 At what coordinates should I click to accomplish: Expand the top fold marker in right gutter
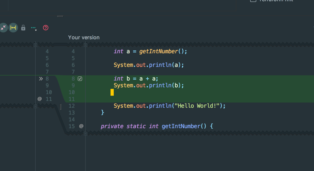(85, 45)
